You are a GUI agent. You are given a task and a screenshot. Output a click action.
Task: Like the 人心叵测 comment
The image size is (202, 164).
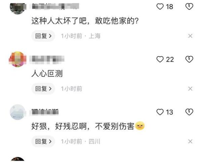pos(160,59)
